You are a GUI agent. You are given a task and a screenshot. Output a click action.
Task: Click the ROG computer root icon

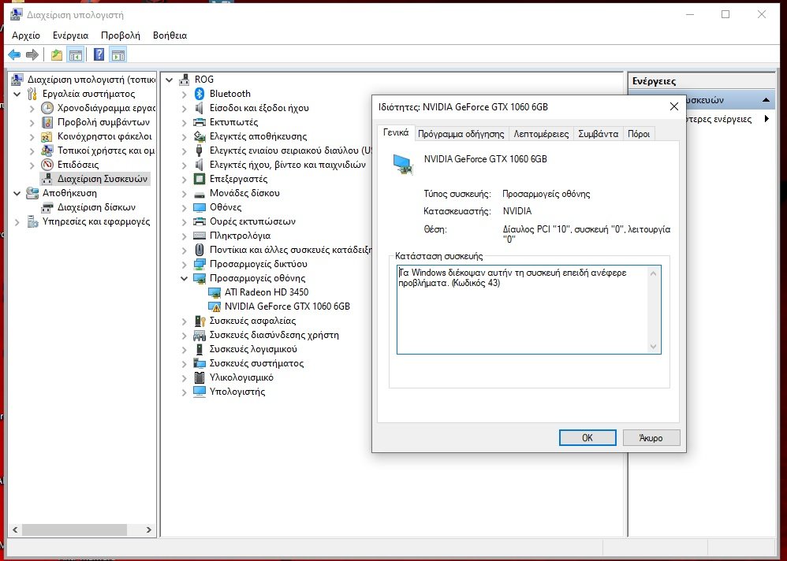pos(185,80)
